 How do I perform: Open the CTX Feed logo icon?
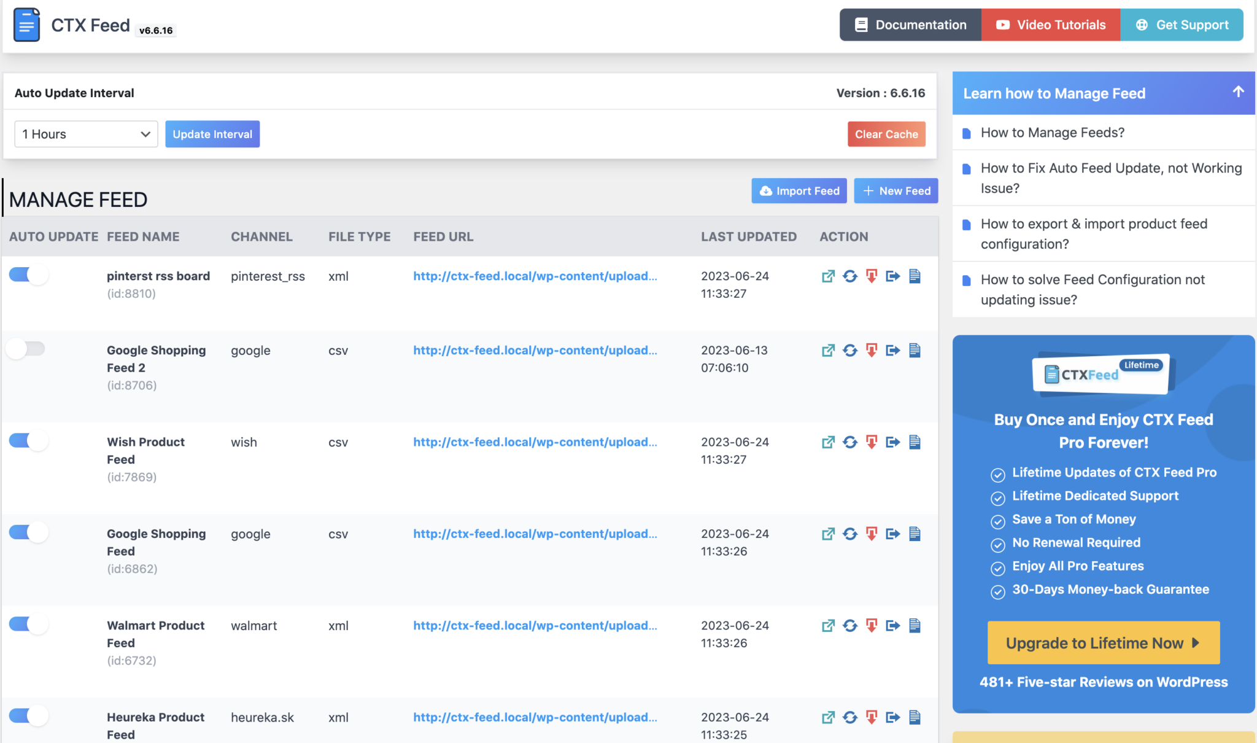coord(26,25)
